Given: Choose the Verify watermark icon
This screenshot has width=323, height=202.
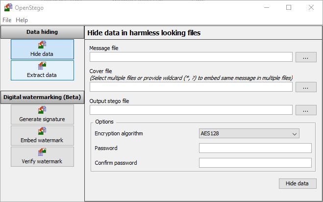Looking at the screenshot, I should point(42,152).
